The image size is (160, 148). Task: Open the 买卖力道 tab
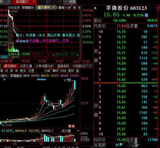tap(26, 66)
